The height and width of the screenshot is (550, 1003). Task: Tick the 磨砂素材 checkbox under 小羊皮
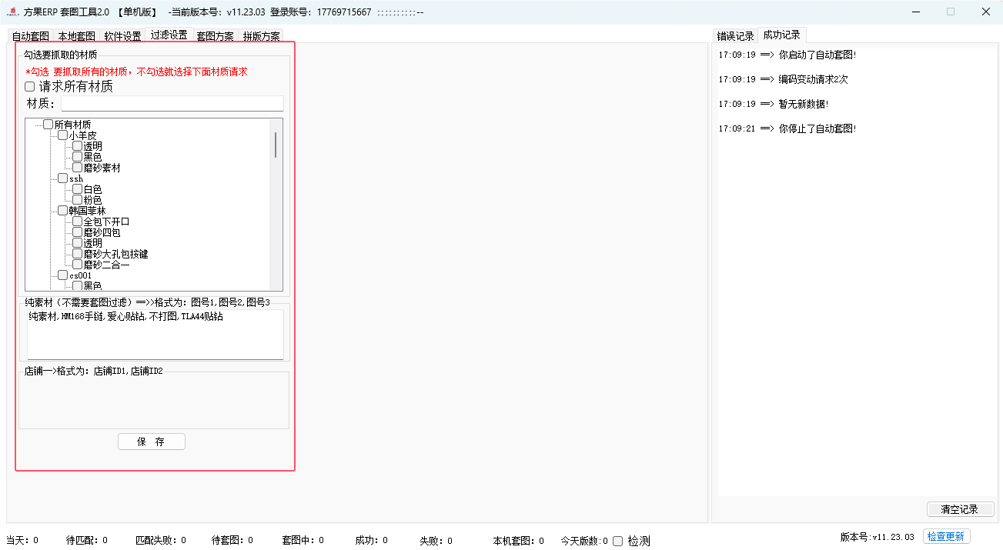77,168
